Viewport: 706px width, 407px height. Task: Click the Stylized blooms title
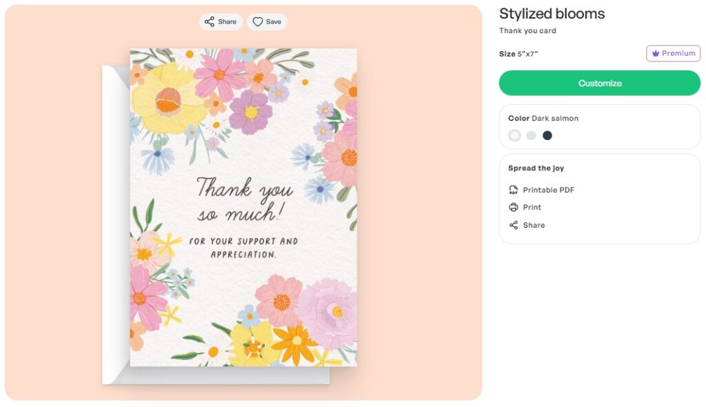552,14
